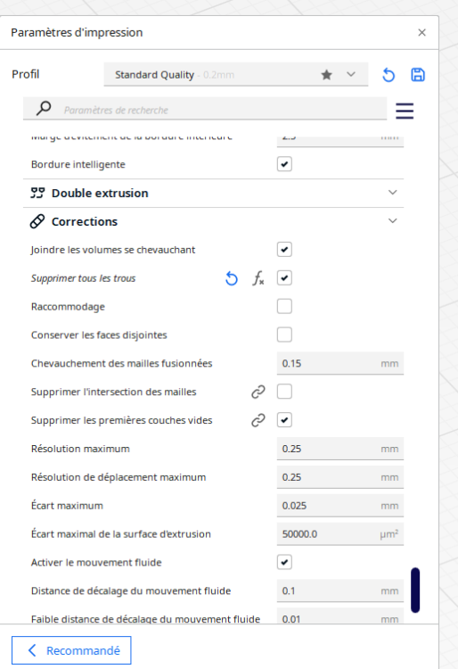Click link icon next to Supprimer l'intersection des mailles
Viewport: 458px width, 669px height.
258,392
